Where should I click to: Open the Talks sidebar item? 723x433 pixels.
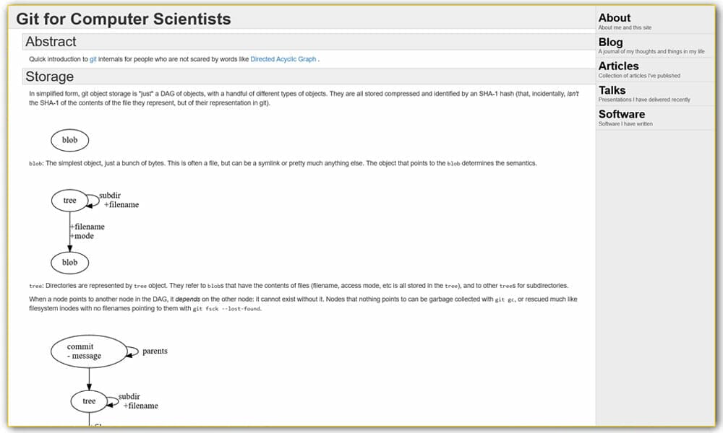[612, 90]
